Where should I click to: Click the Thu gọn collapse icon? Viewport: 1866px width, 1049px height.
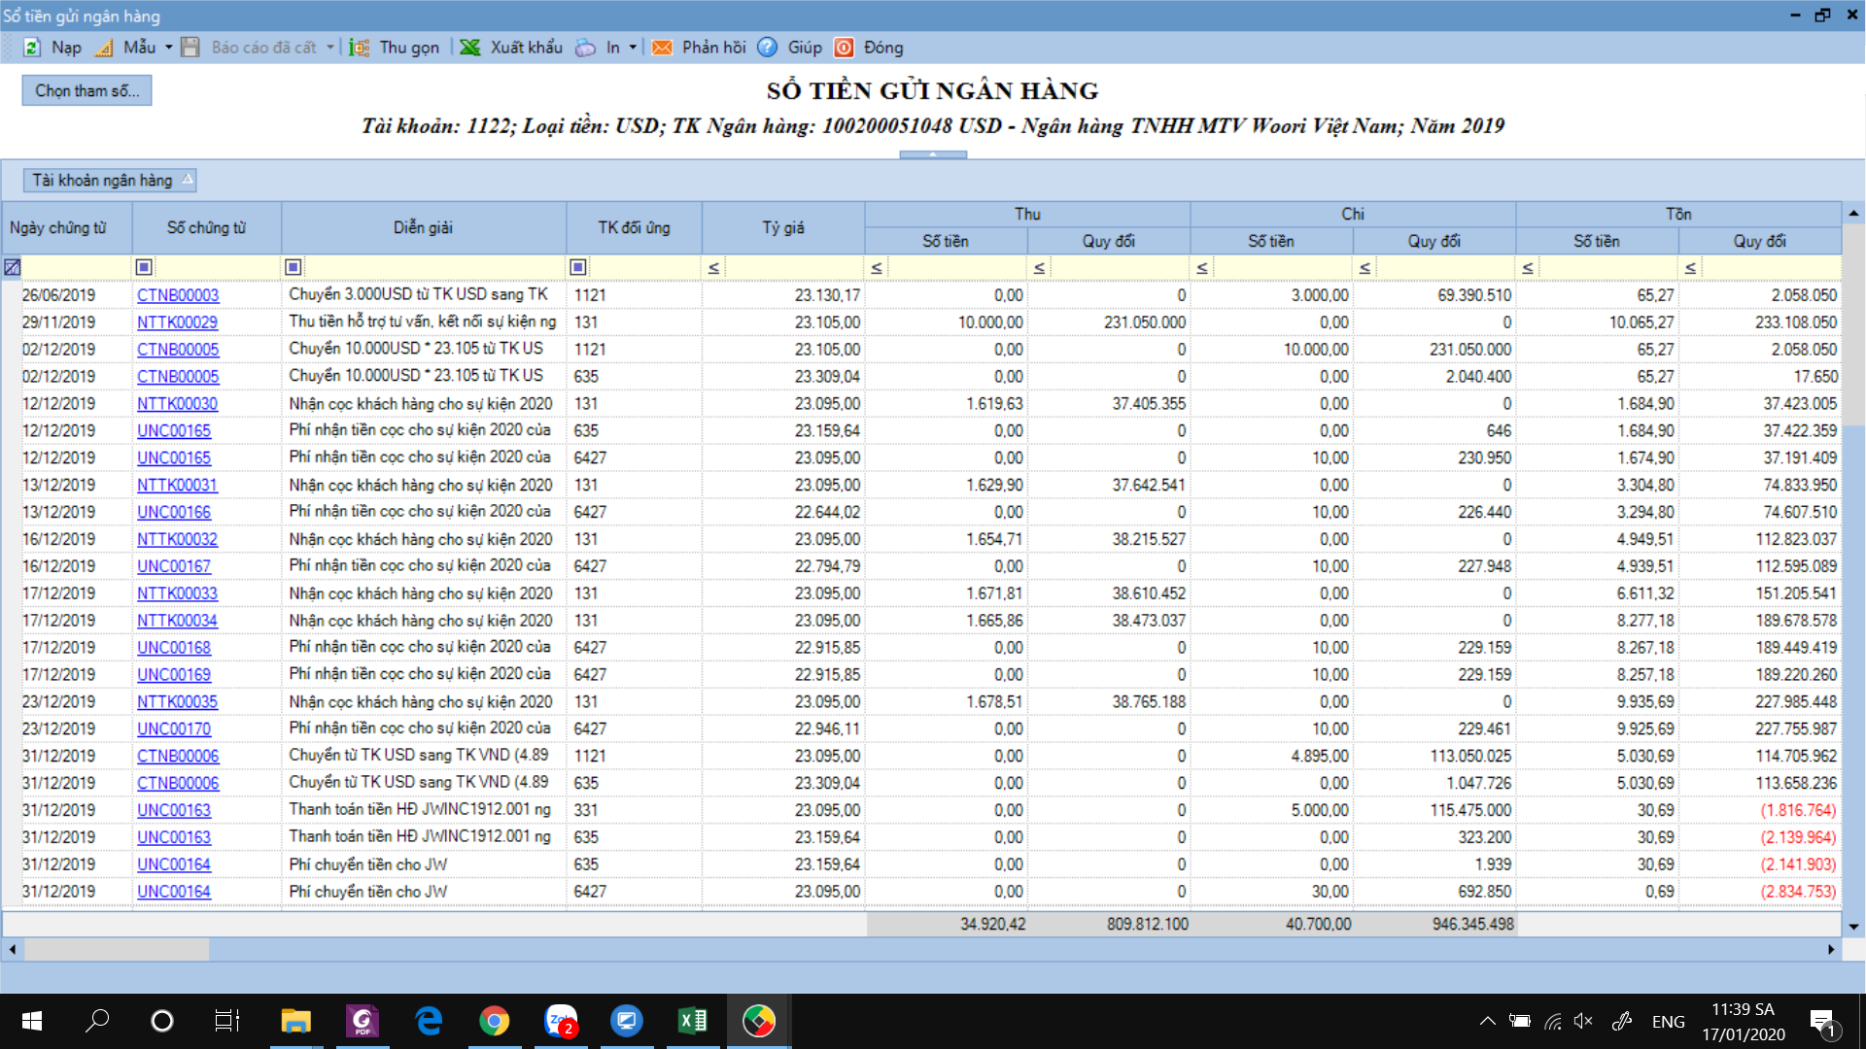359,48
